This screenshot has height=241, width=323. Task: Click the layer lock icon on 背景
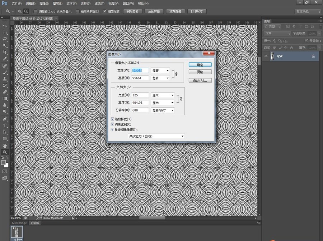tap(313, 56)
